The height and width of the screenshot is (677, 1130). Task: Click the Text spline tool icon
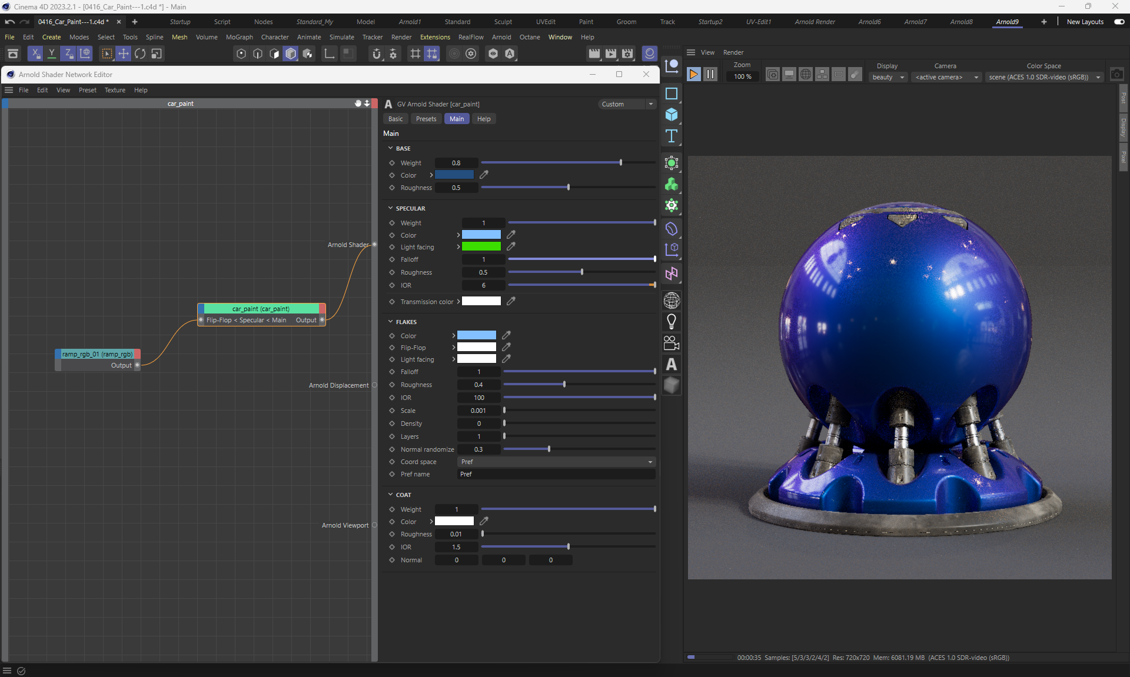point(672,136)
